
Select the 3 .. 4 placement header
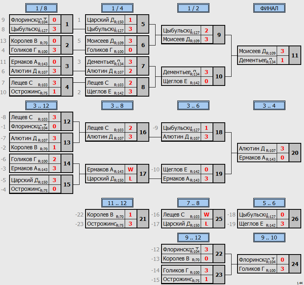(269, 105)
